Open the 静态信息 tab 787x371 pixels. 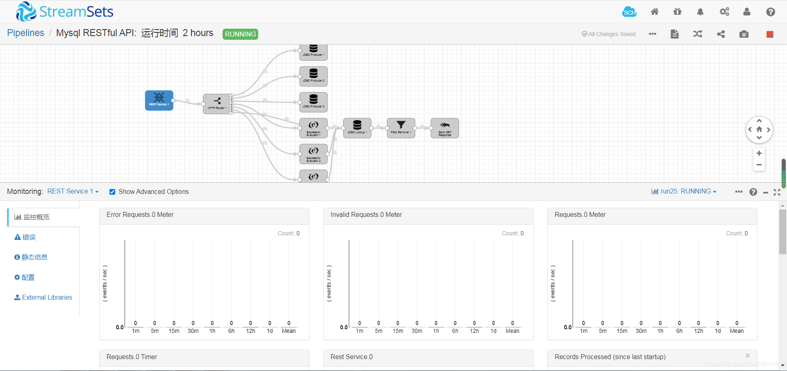31,257
